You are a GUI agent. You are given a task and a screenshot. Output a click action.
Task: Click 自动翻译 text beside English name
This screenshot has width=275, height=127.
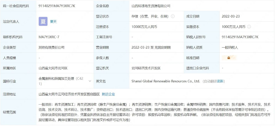click(x=211, y=81)
